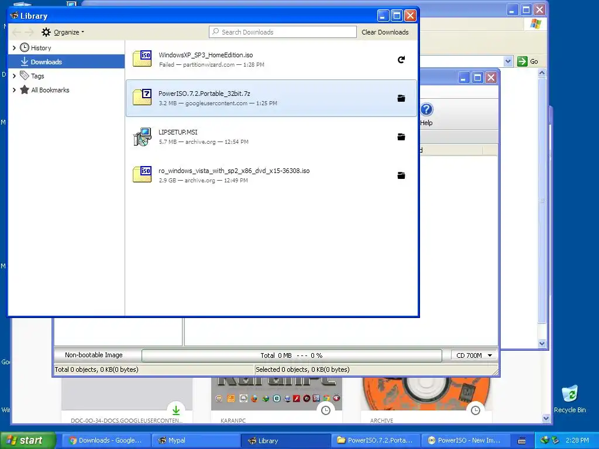This screenshot has height=449, width=599.
Task: Click the LIPSETUP.MSI installer icon
Action: [142, 137]
